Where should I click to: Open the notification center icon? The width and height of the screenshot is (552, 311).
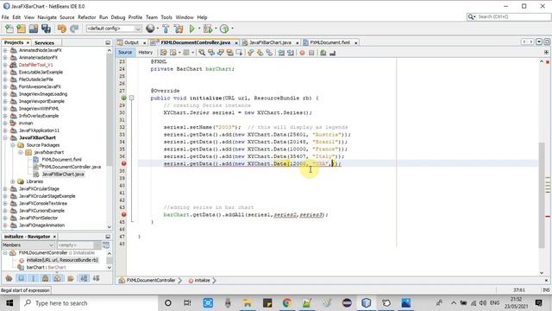coord(538,303)
